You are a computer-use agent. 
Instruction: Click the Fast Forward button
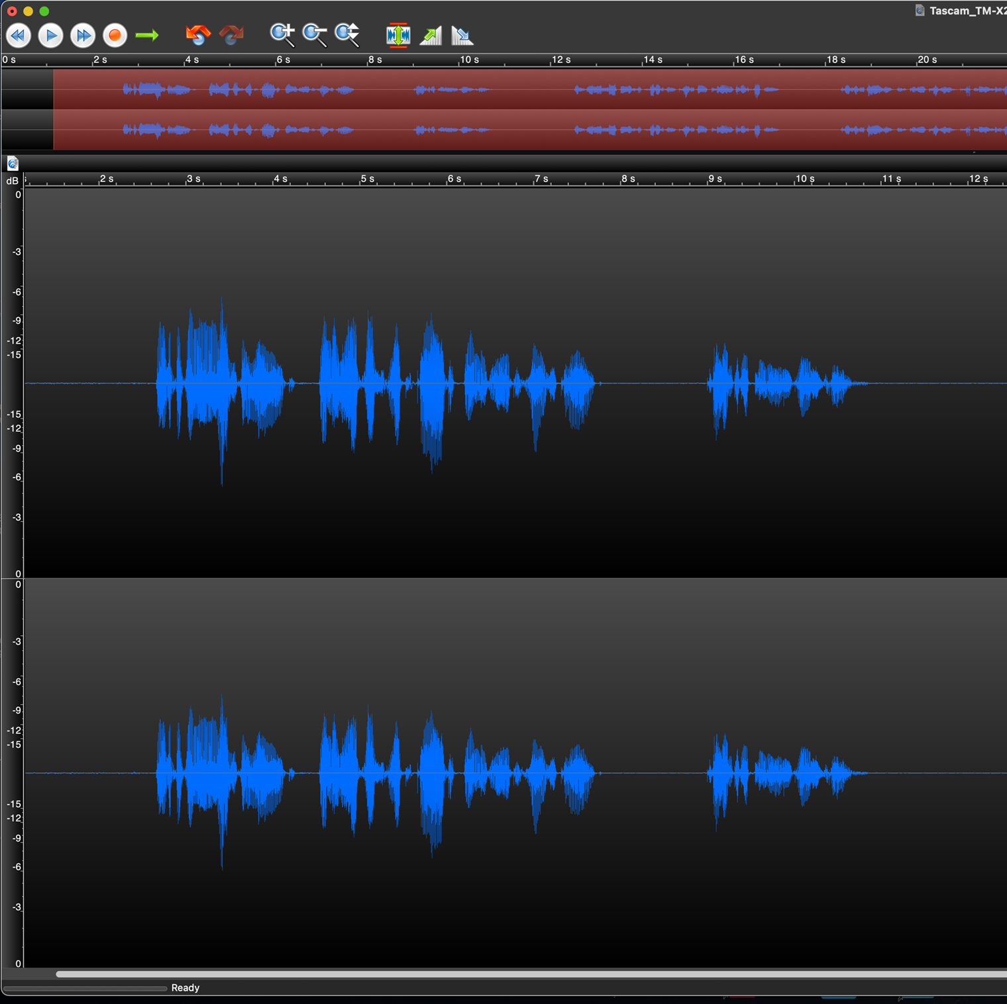coord(83,35)
